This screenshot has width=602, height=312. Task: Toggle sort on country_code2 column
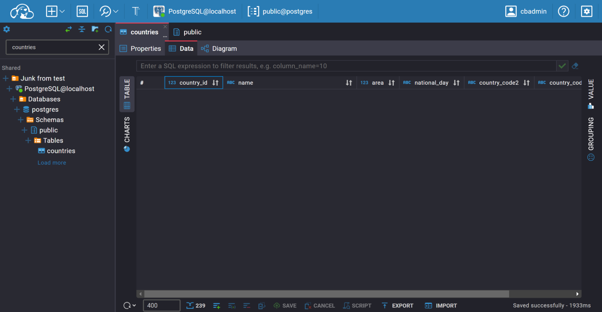click(526, 83)
